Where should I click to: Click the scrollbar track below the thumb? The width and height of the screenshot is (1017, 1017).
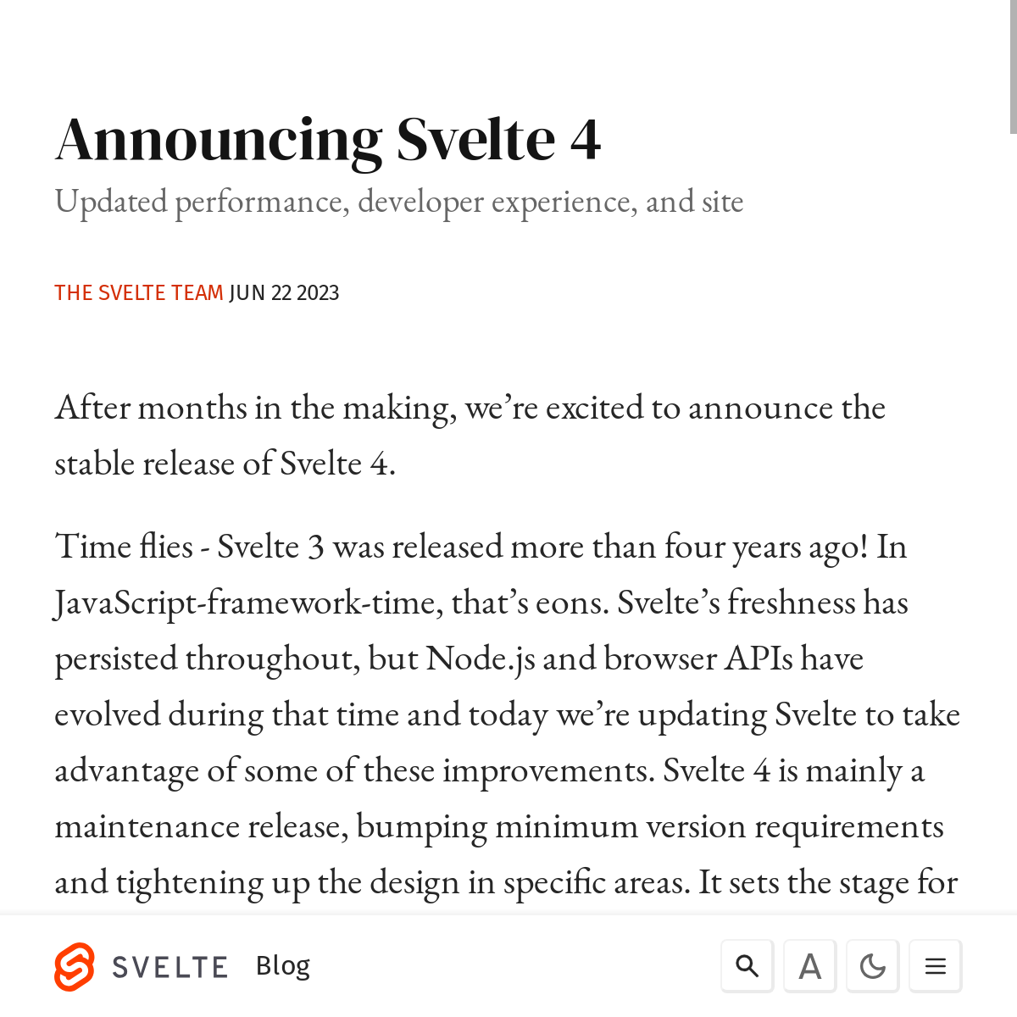[1013, 508]
